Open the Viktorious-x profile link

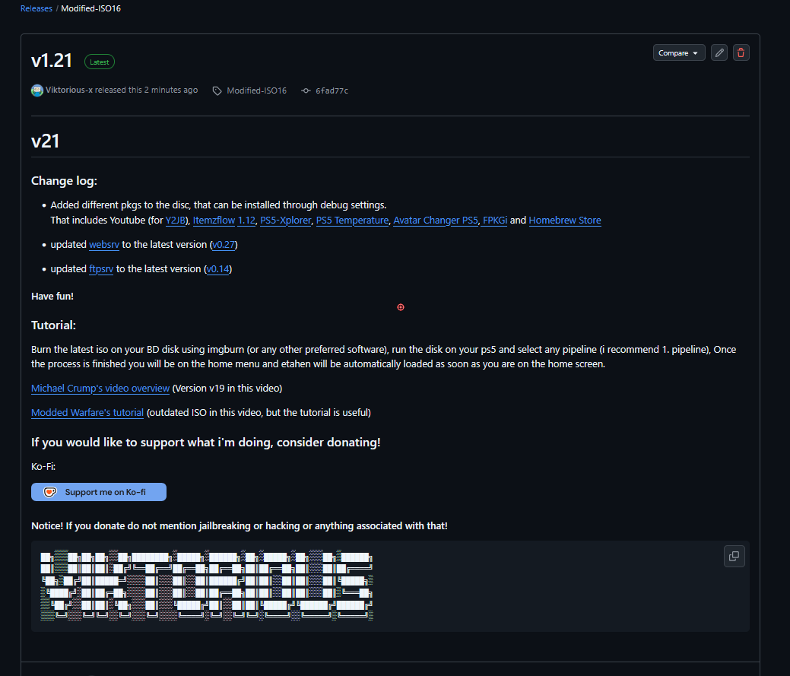point(69,90)
